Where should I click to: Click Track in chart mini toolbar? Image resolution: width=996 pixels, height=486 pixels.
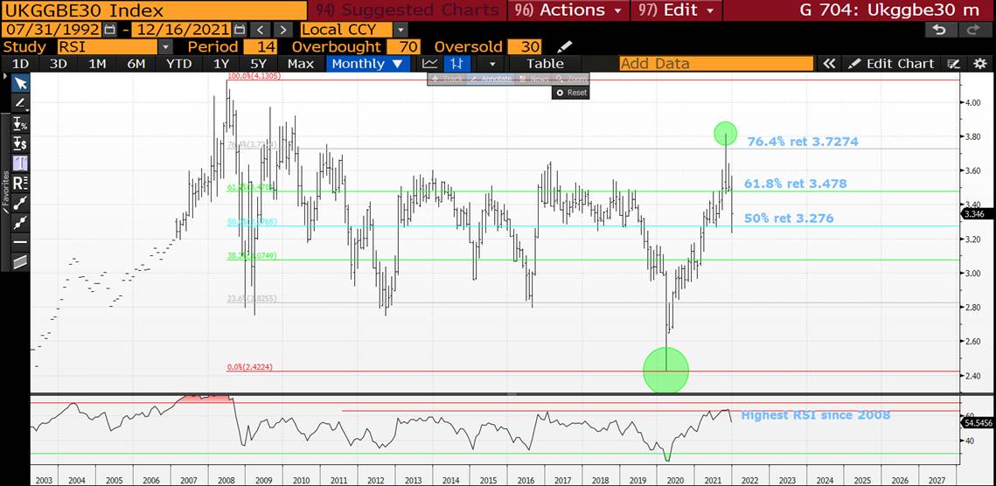click(449, 79)
